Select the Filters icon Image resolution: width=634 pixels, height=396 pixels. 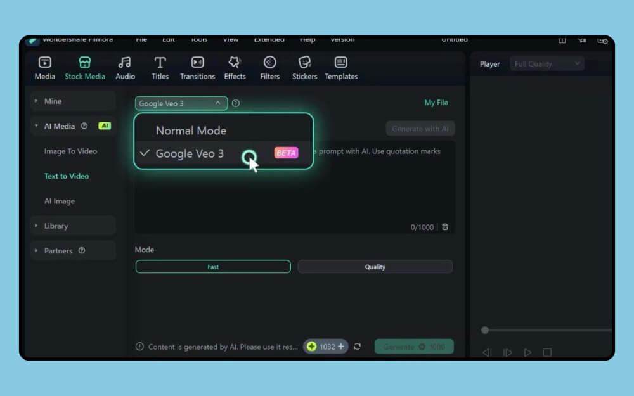pyautogui.click(x=269, y=67)
